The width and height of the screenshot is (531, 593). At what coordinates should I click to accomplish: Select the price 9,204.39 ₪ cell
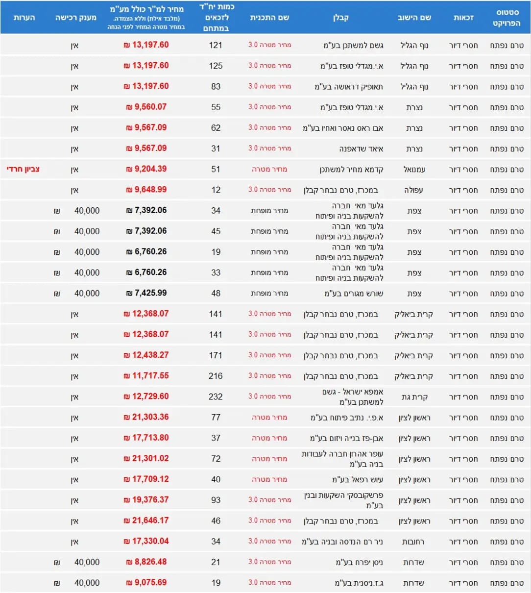pyautogui.click(x=146, y=169)
